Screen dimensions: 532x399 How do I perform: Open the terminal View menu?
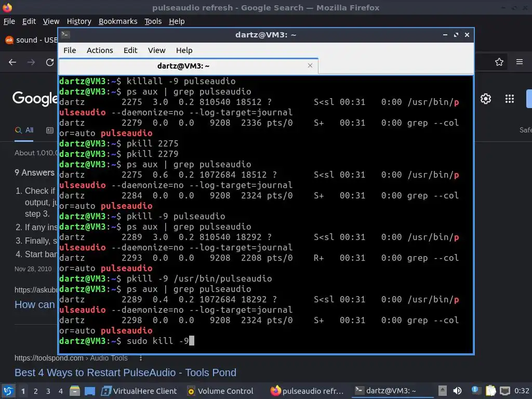[156, 50]
